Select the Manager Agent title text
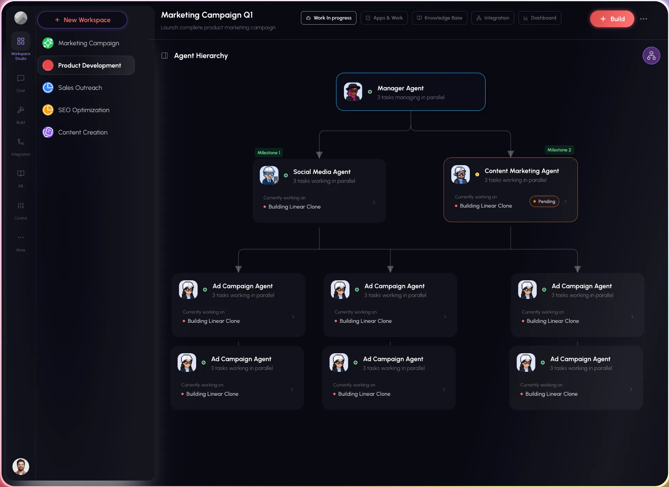669x487 pixels. coord(400,88)
